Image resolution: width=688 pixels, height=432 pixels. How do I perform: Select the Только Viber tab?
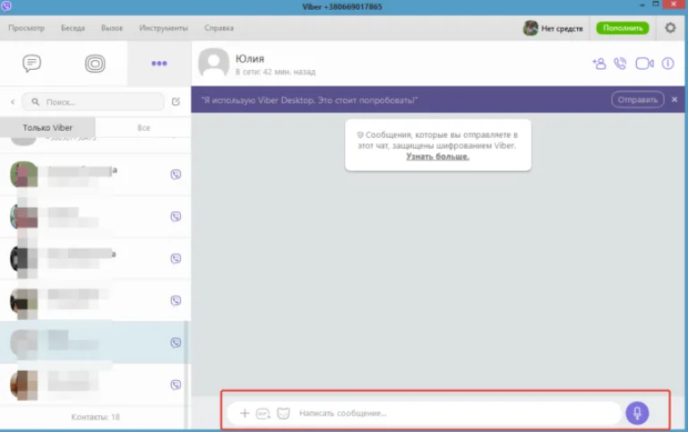[x=47, y=128]
